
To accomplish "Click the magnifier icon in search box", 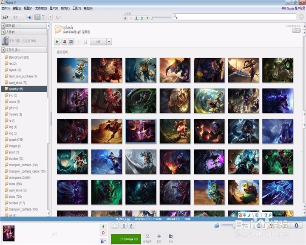I will (176, 17).
